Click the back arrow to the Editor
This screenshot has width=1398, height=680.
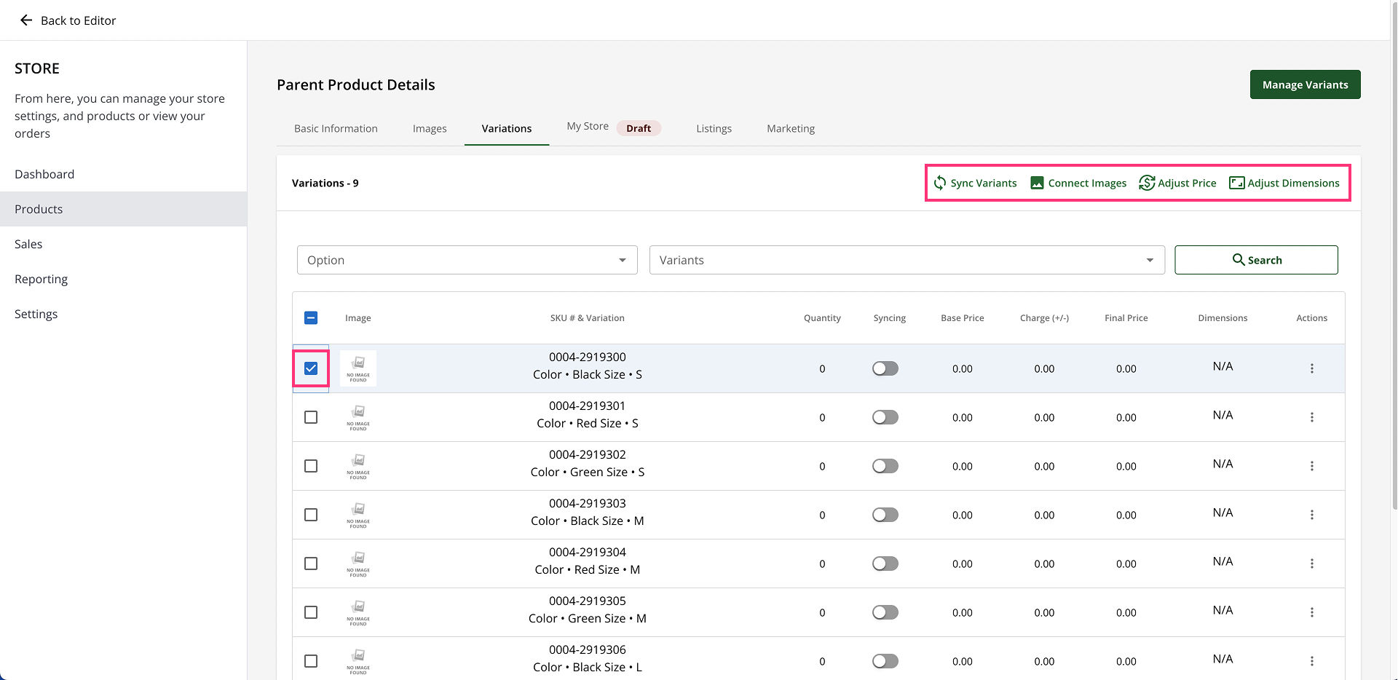[26, 20]
